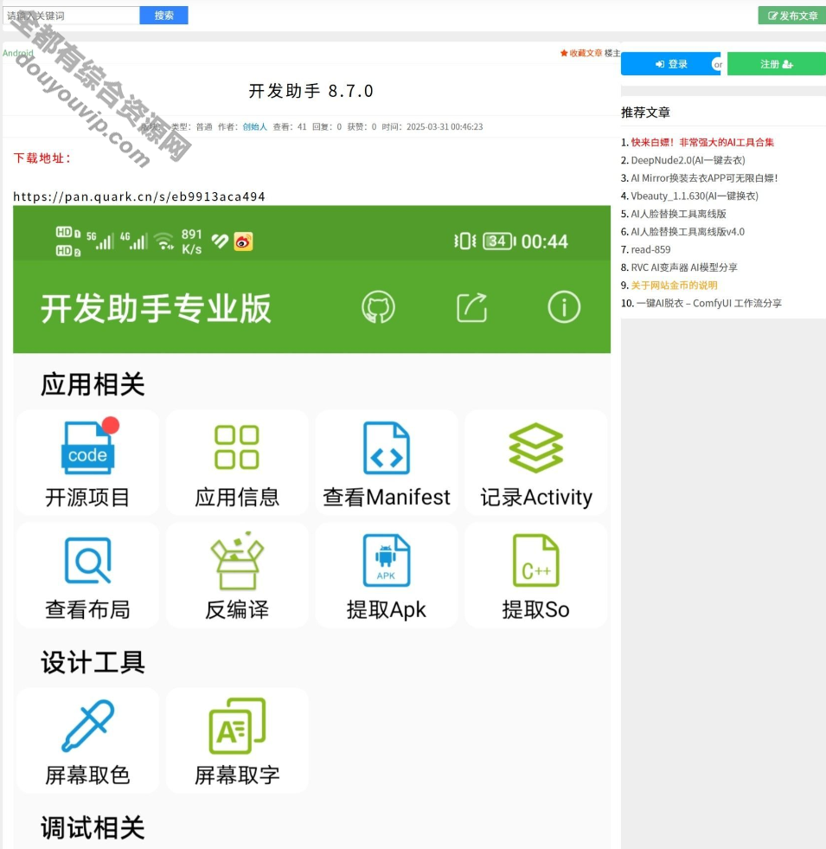
Task: Focus the keyword search input field
Action: (71, 16)
